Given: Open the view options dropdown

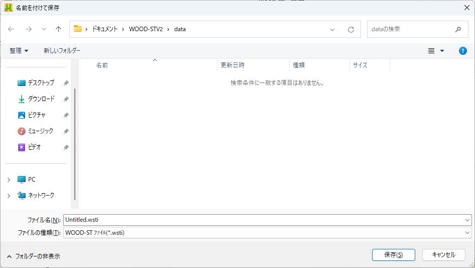Looking at the screenshot, I should (x=442, y=51).
